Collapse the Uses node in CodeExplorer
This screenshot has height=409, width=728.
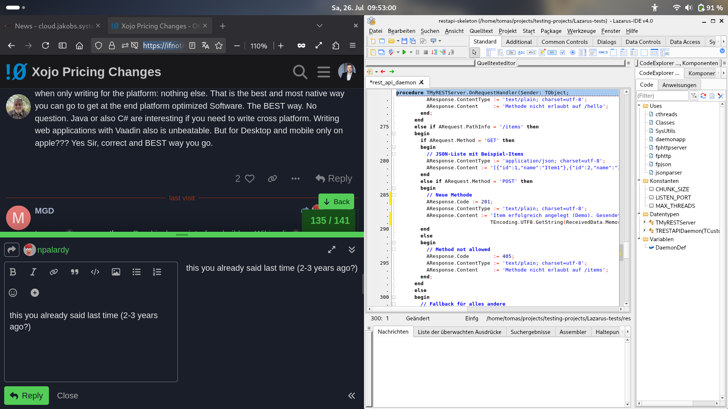pos(639,106)
